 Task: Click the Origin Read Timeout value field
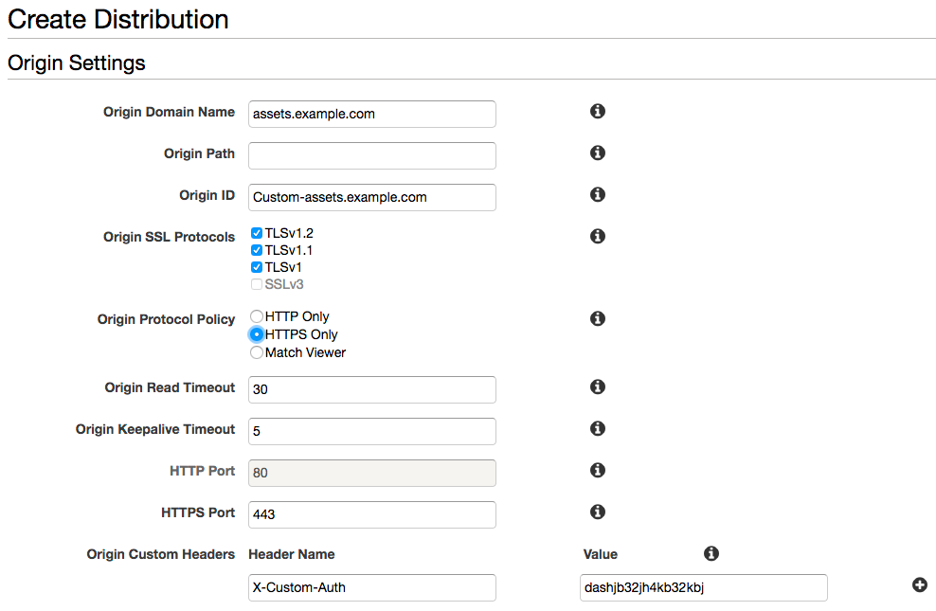pos(371,389)
